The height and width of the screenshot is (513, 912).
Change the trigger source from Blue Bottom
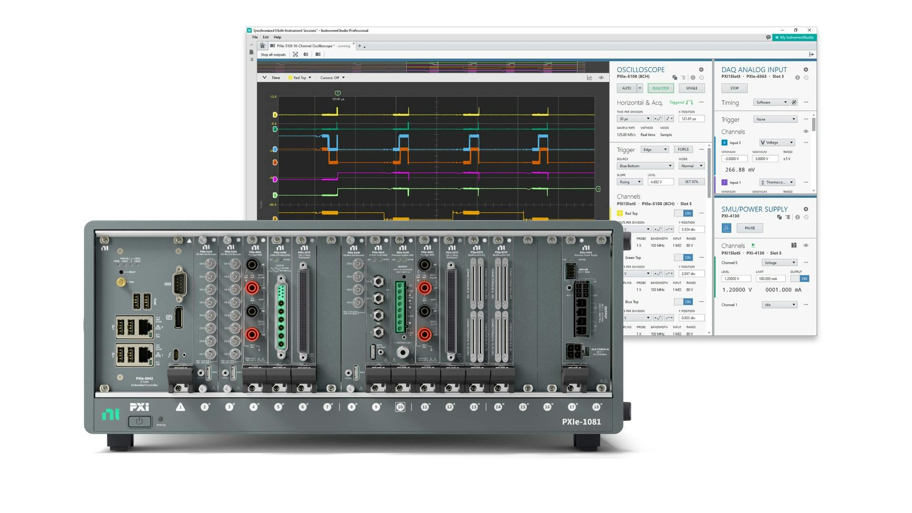pyautogui.click(x=645, y=165)
